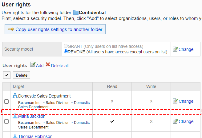Open the Thomas Robinson user link
Viewport: 202px width, 138px height.
[35, 136]
